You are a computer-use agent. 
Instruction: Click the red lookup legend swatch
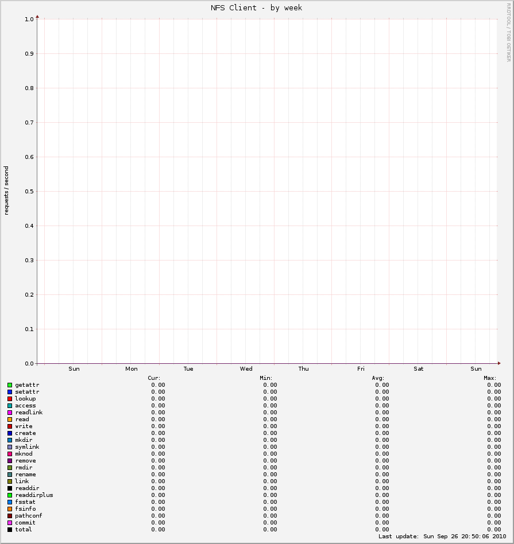tap(10, 399)
